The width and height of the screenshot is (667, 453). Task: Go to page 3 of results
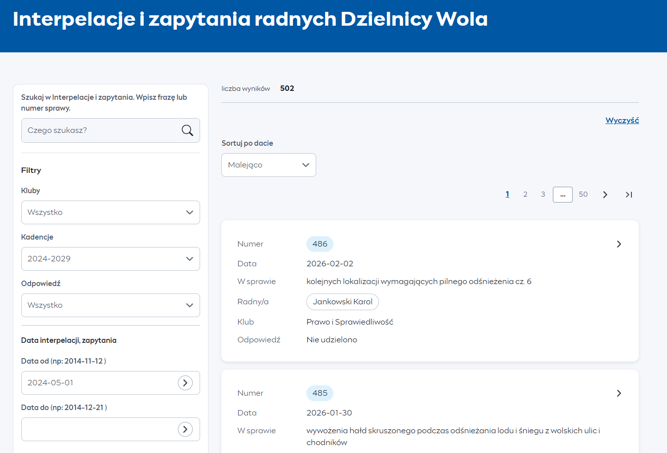[543, 195]
